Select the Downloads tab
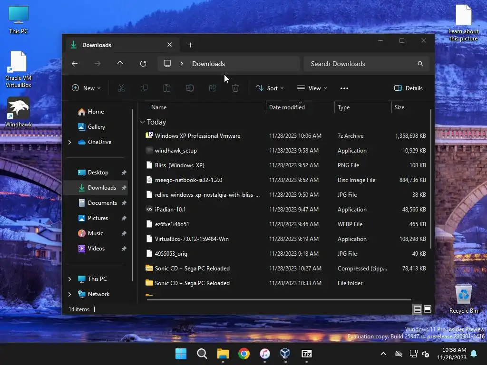Screen dimensions: 487x365 tap(123, 45)
